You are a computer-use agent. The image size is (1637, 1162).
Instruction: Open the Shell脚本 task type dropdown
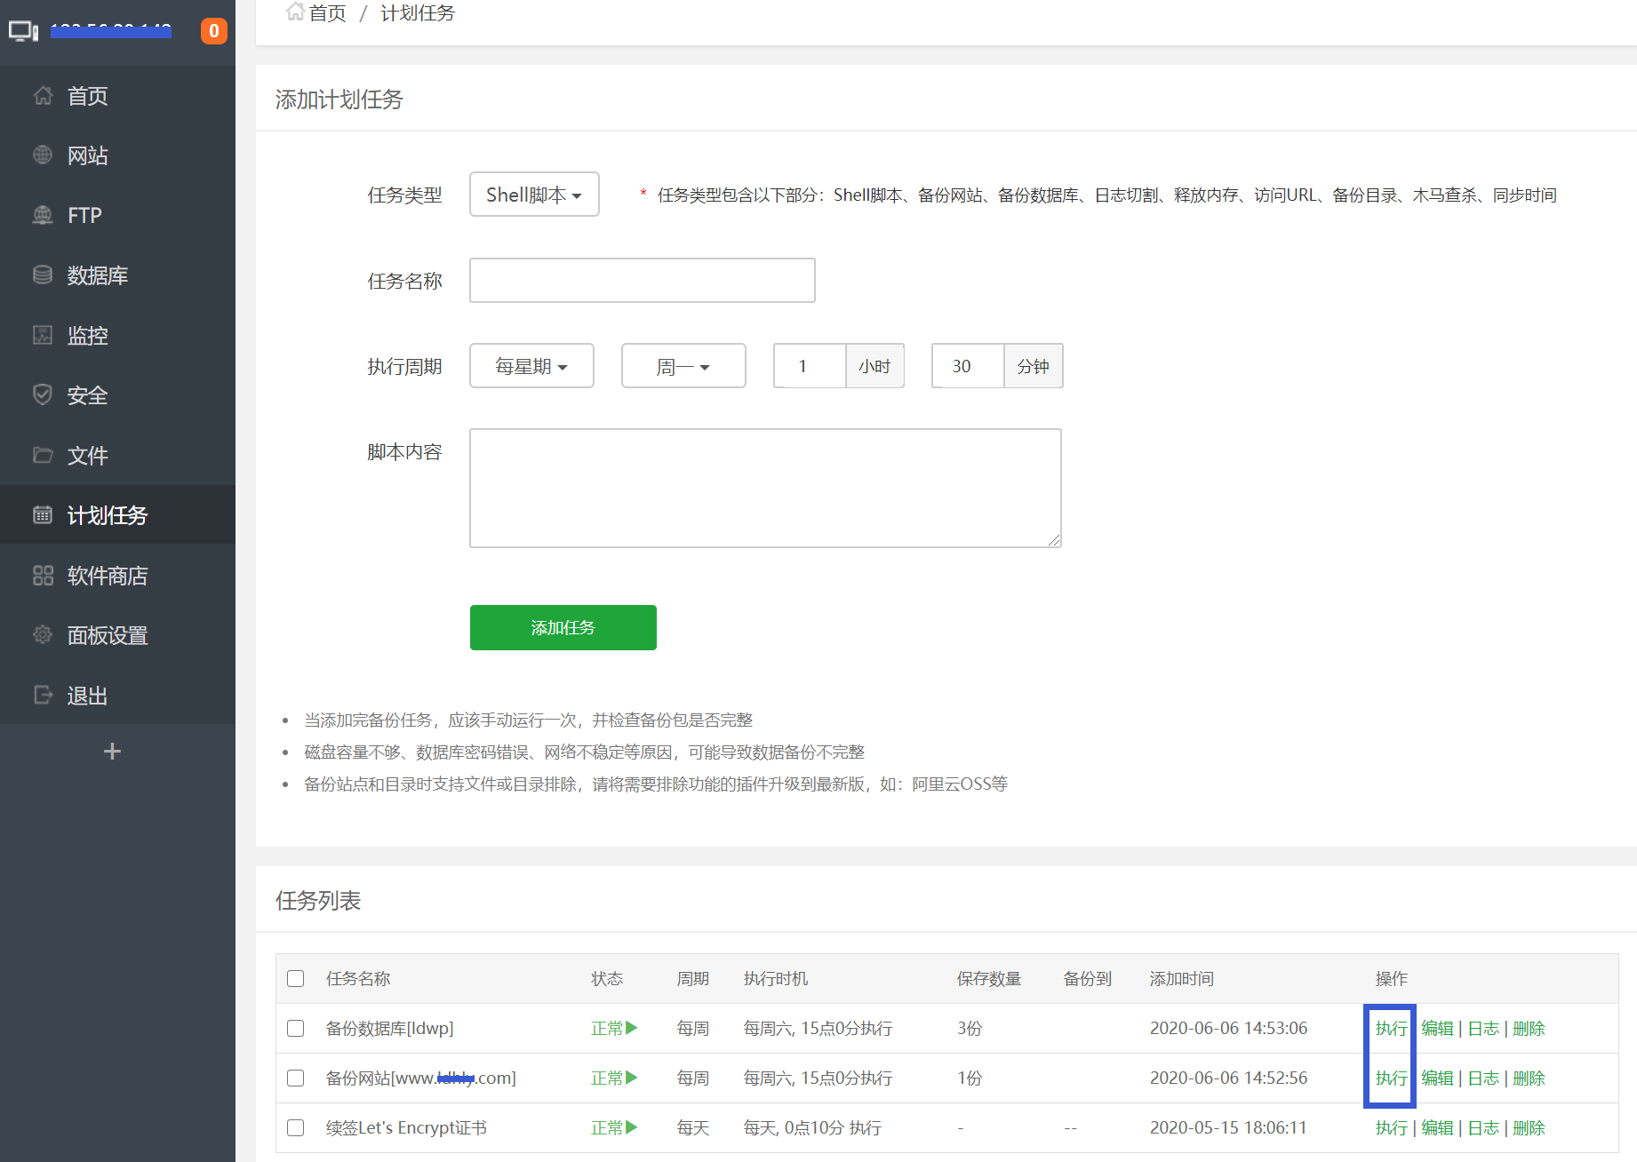click(x=534, y=194)
